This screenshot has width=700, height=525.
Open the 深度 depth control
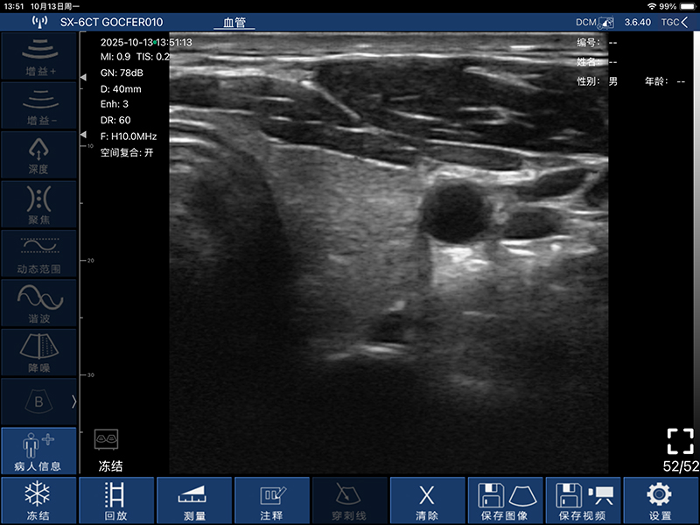point(38,154)
